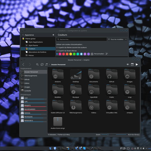Open Polices settings entry

pyautogui.click(x=38, y=55)
